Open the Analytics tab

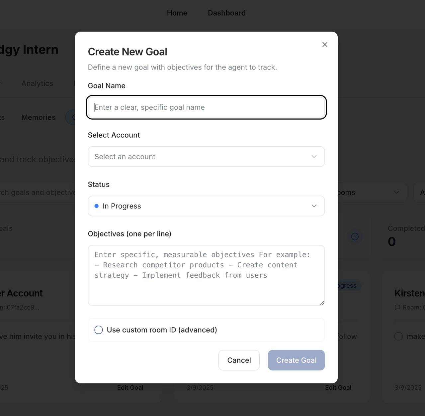click(x=37, y=83)
